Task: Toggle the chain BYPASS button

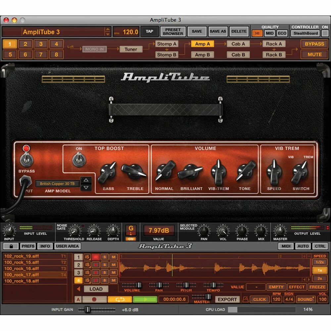Action: click(314, 44)
